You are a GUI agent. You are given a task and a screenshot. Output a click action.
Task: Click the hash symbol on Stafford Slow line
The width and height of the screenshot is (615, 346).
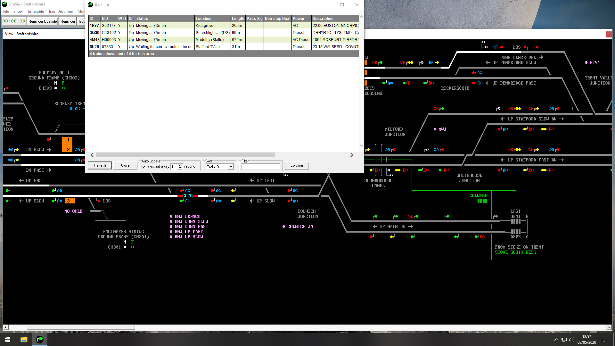click(573, 109)
